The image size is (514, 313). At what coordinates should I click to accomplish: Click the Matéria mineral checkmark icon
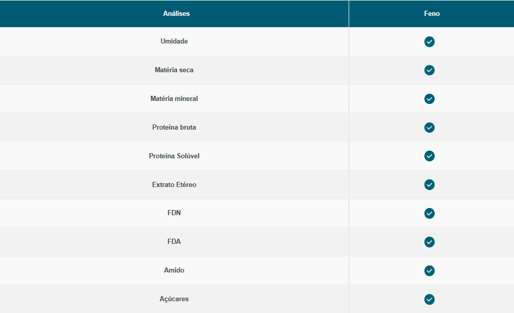tap(430, 99)
